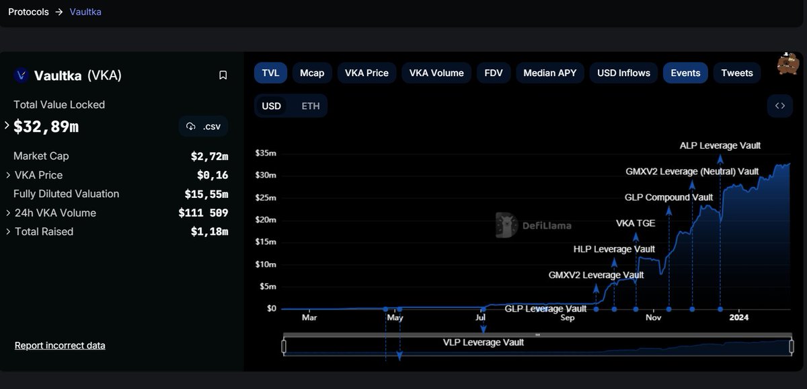This screenshot has width=807, height=389.
Task: Expand the 24h VKA Volume details
Action: coord(8,213)
